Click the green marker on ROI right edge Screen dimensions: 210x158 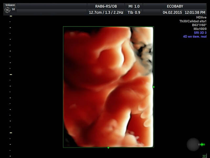click(154, 87)
